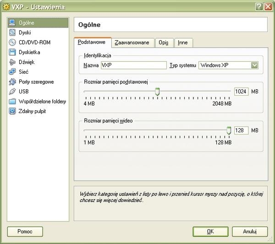This screenshot has width=275, height=244.
Task: Click the hint text starting with Wybierz kategorię
Action: pos(171,197)
